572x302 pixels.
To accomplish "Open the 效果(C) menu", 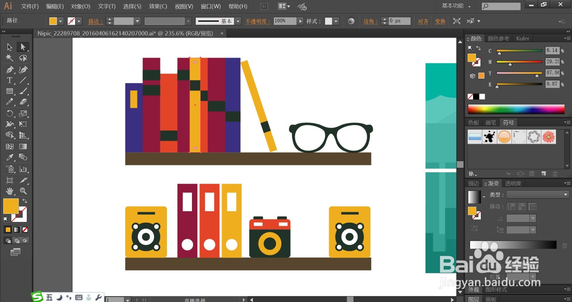I will point(158,6).
